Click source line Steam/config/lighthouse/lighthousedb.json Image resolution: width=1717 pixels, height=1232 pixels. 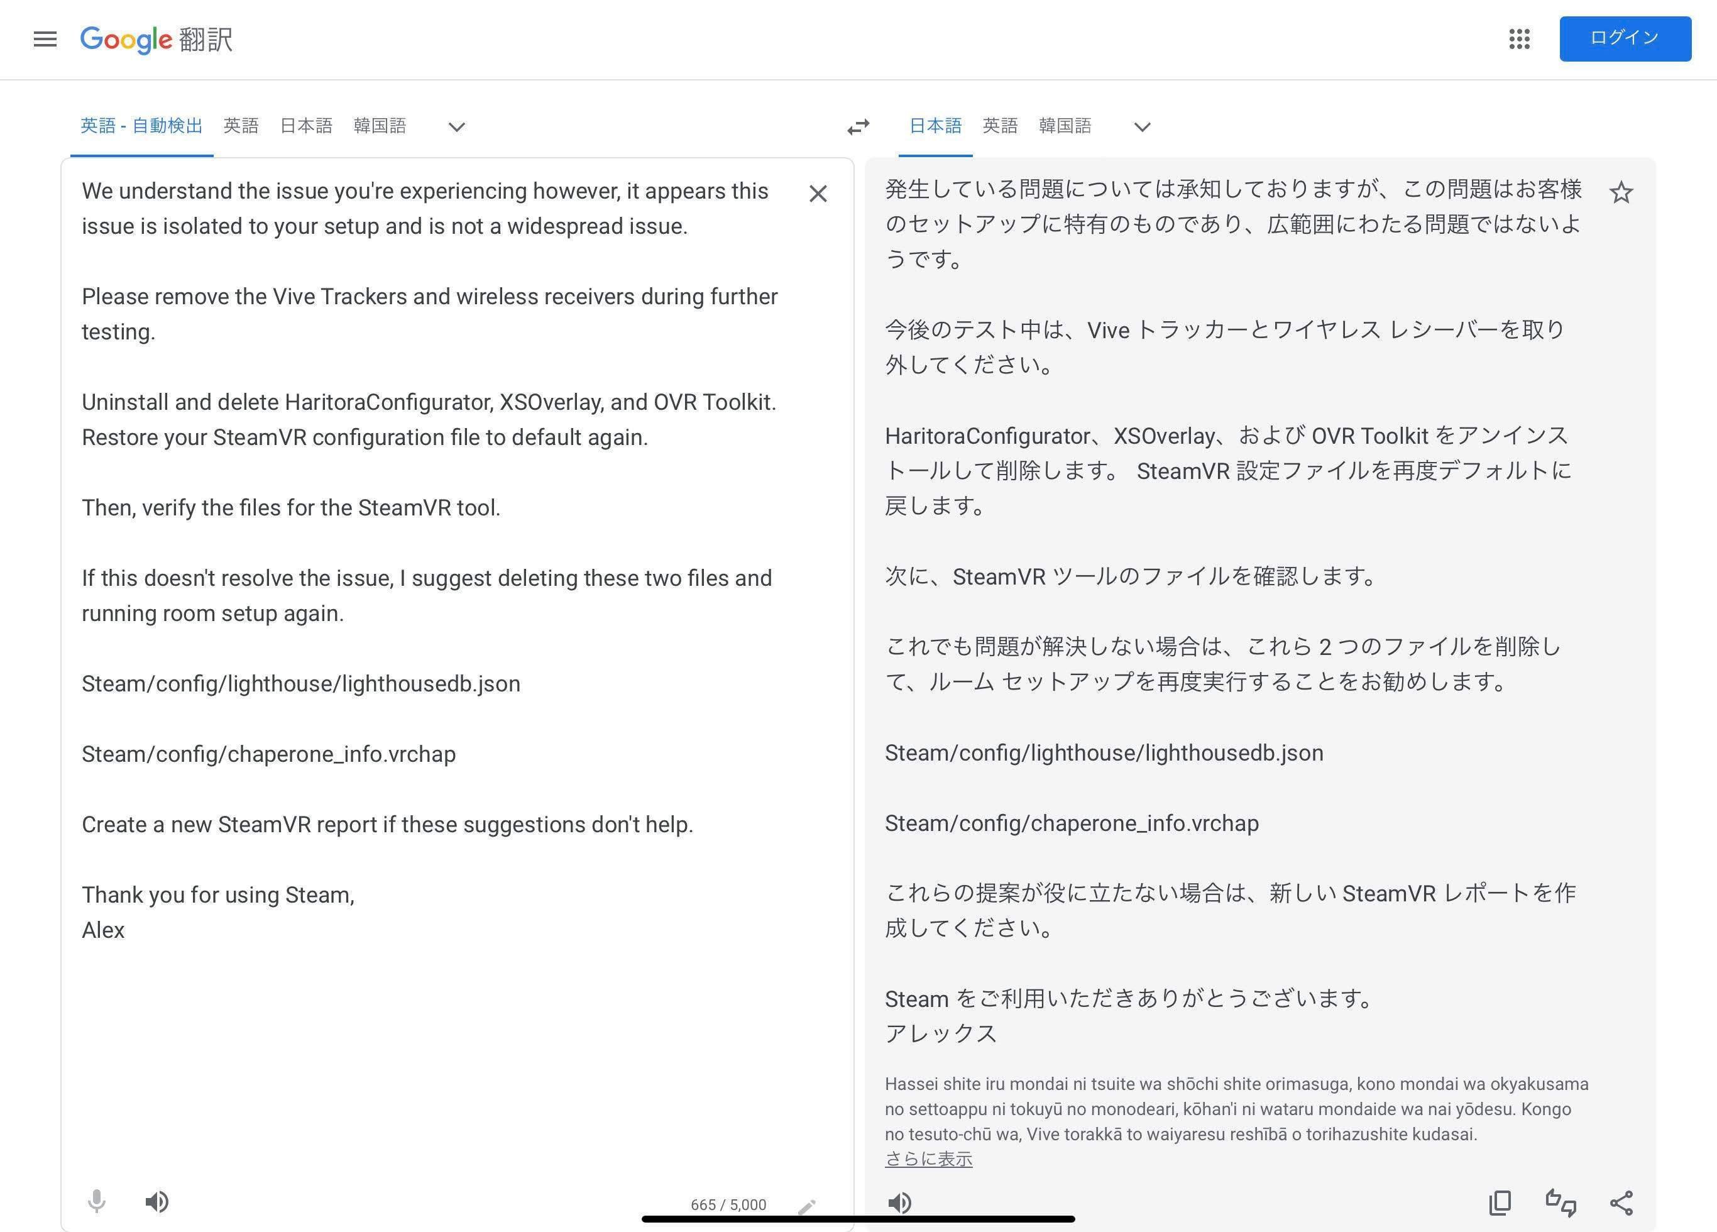[x=301, y=684]
